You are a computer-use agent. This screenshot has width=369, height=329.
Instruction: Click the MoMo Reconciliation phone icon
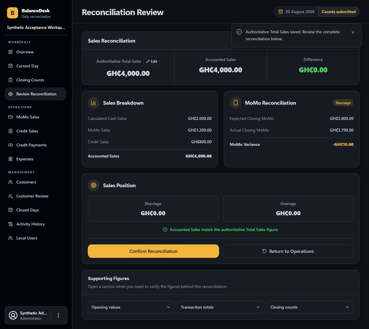[236, 103]
